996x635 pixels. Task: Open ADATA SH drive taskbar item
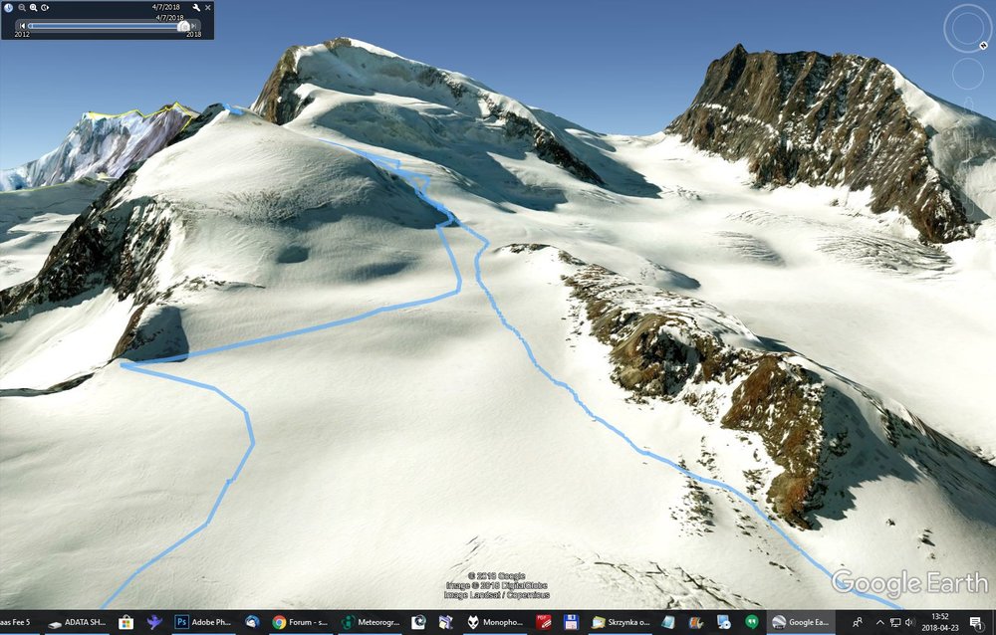tap(77, 622)
